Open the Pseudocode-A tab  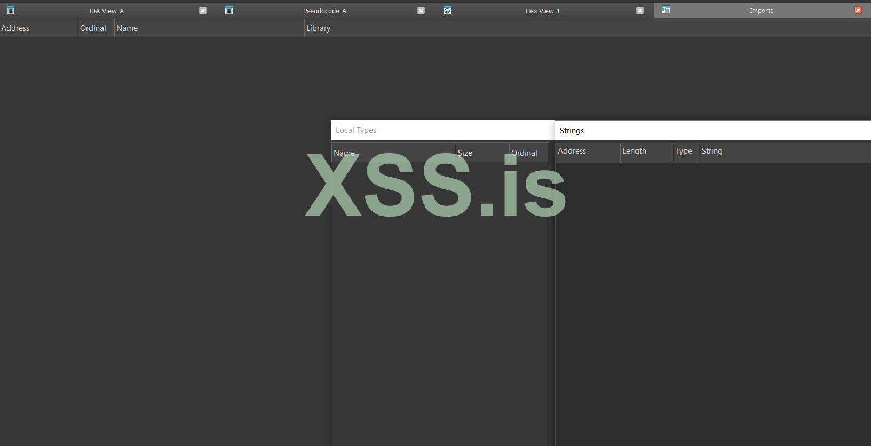tap(324, 11)
